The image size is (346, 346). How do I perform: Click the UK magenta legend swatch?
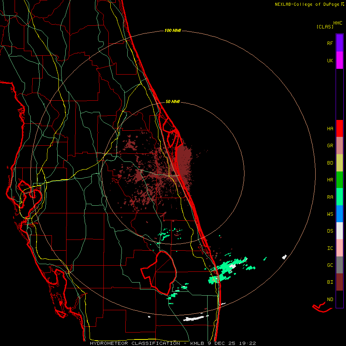[339, 60]
